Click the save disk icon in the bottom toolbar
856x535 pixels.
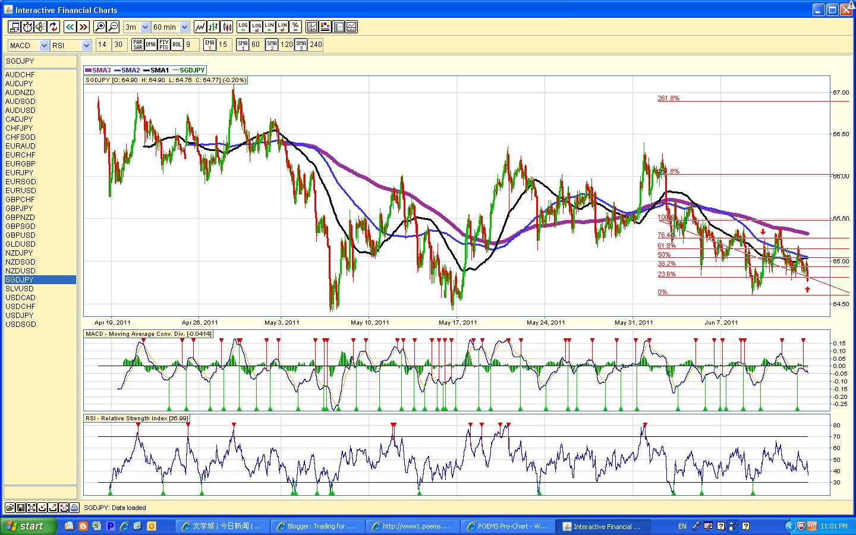(x=20, y=508)
